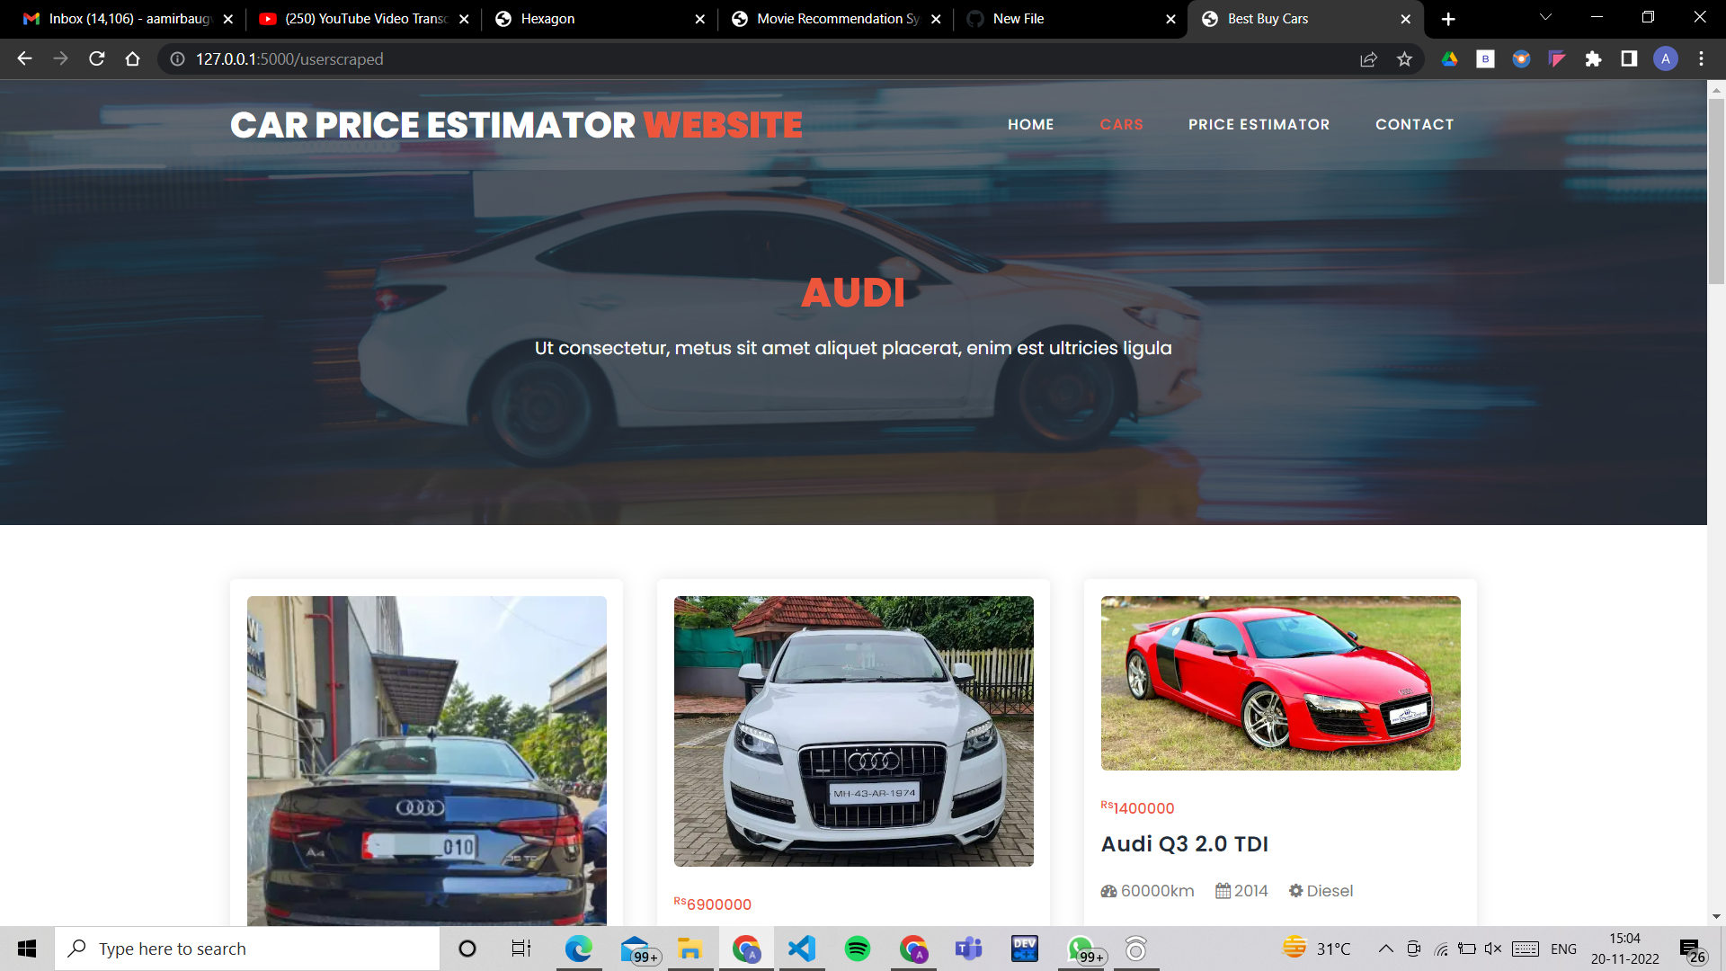Toggle the bookmark star for this page
The width and height of the screenshot is (1726, 971).
(1405, 59)
